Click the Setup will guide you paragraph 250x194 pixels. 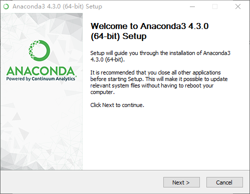click(x=160, y=56)
